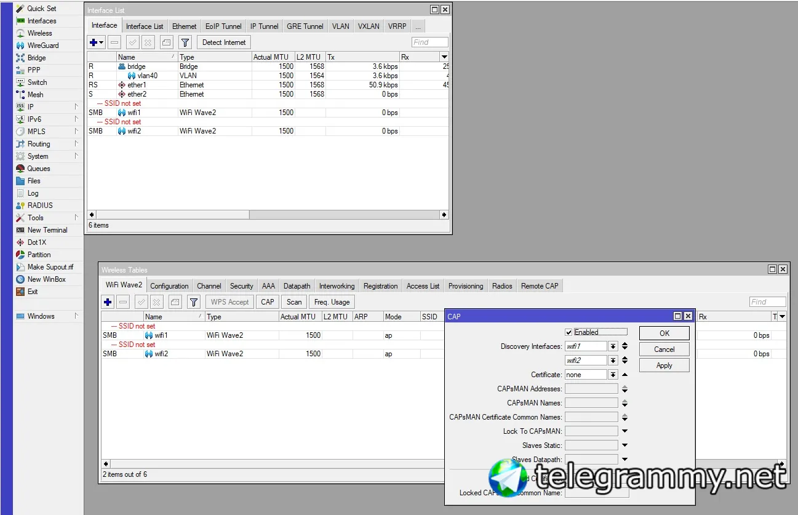Switch to the VLAN tab in Interface List
This screenshot has height=515, width=798.
[x=341, y=26]
